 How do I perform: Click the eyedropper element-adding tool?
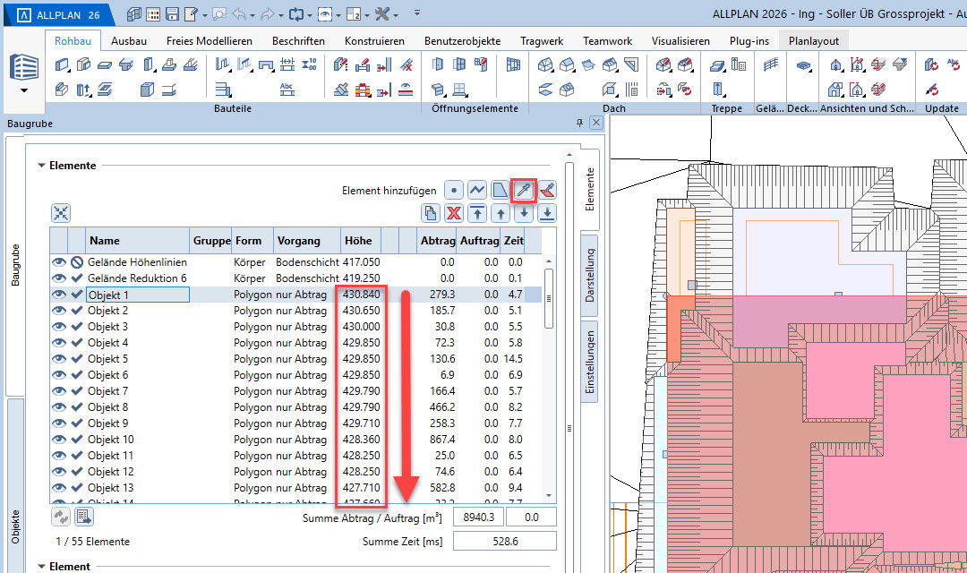tap(522, 190)
